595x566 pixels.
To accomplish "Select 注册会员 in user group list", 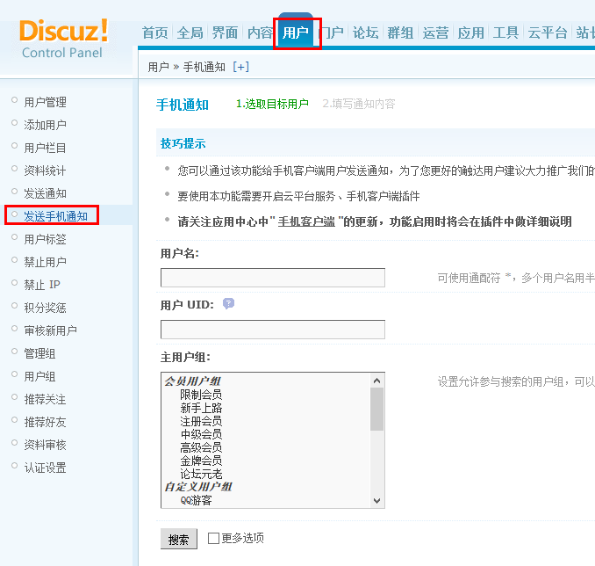I will (x=201, y=421).
